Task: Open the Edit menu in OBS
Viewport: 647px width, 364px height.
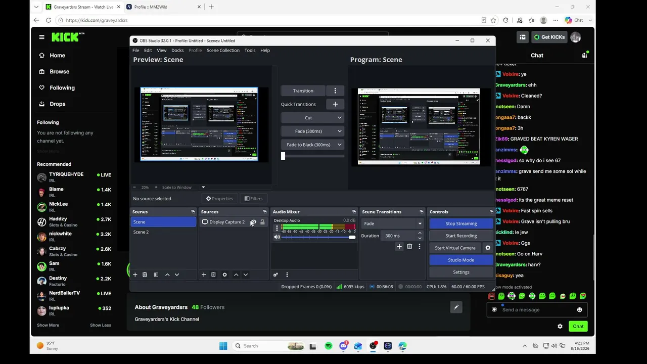Action: (x=148, y=51)
